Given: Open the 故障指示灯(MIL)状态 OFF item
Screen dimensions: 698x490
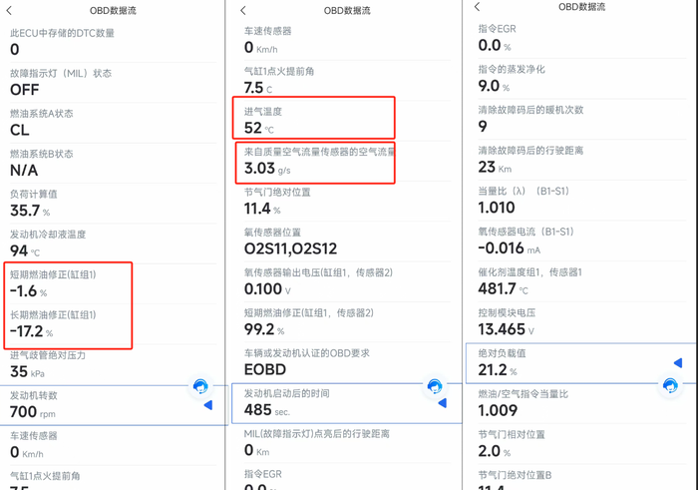Looking at the screenshot, I should [110, 82].
